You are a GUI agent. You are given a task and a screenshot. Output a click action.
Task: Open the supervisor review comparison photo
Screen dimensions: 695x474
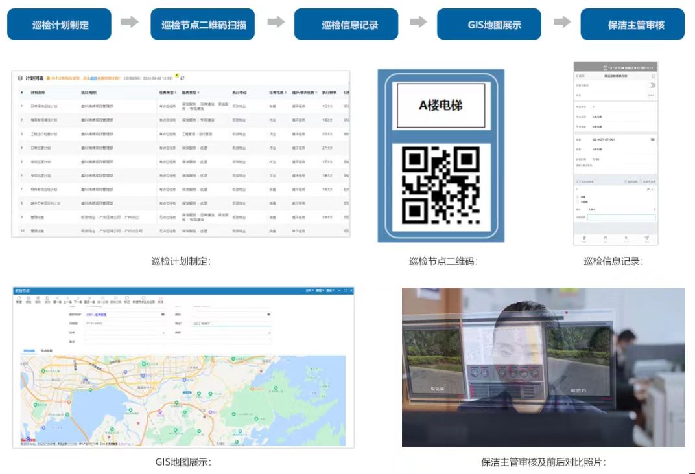click(x=543, y=367)
